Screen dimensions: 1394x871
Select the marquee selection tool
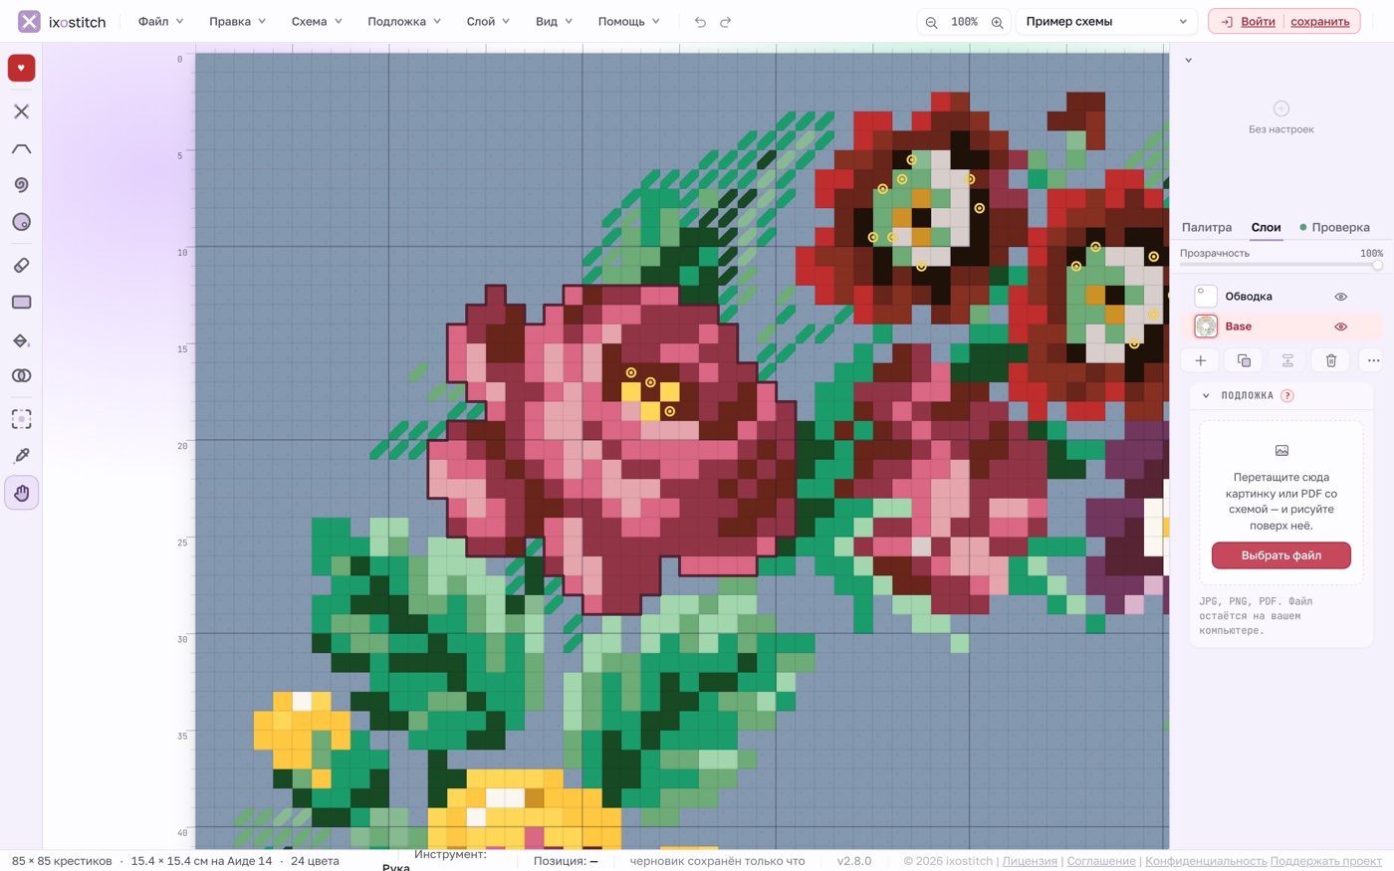[21, 419]
